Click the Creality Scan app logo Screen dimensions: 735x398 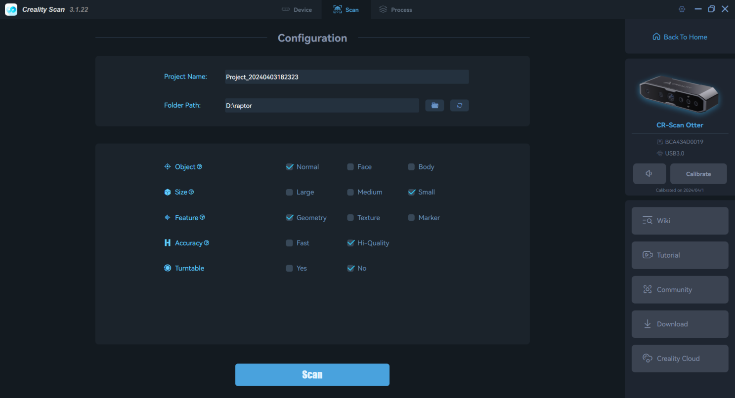pyautogui.click(x=11, y=9)
